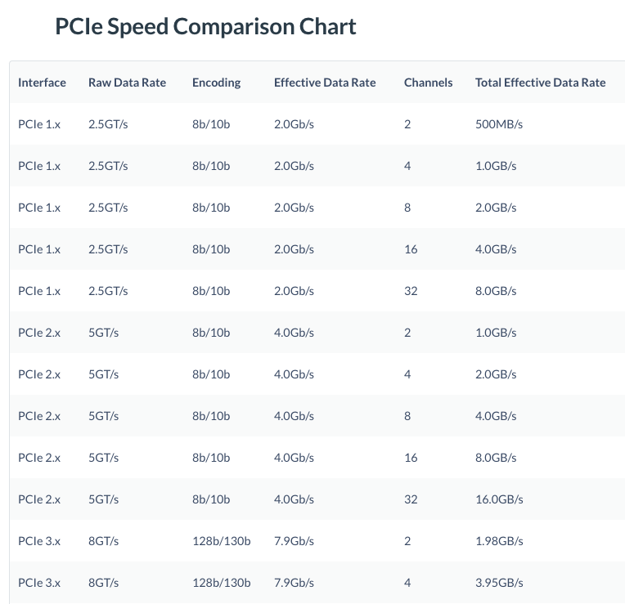Screen dimensions: 625x604
Task: Select the Raw Data Rate column header
Action: [127, 83]
